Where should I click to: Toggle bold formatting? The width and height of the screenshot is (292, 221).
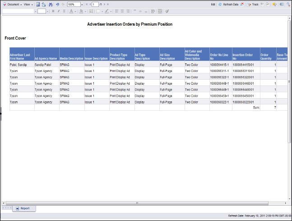point(53,11)
